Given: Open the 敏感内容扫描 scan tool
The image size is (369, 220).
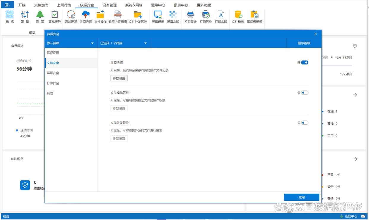Looking at the screenshot, I should tap(118, 17).
